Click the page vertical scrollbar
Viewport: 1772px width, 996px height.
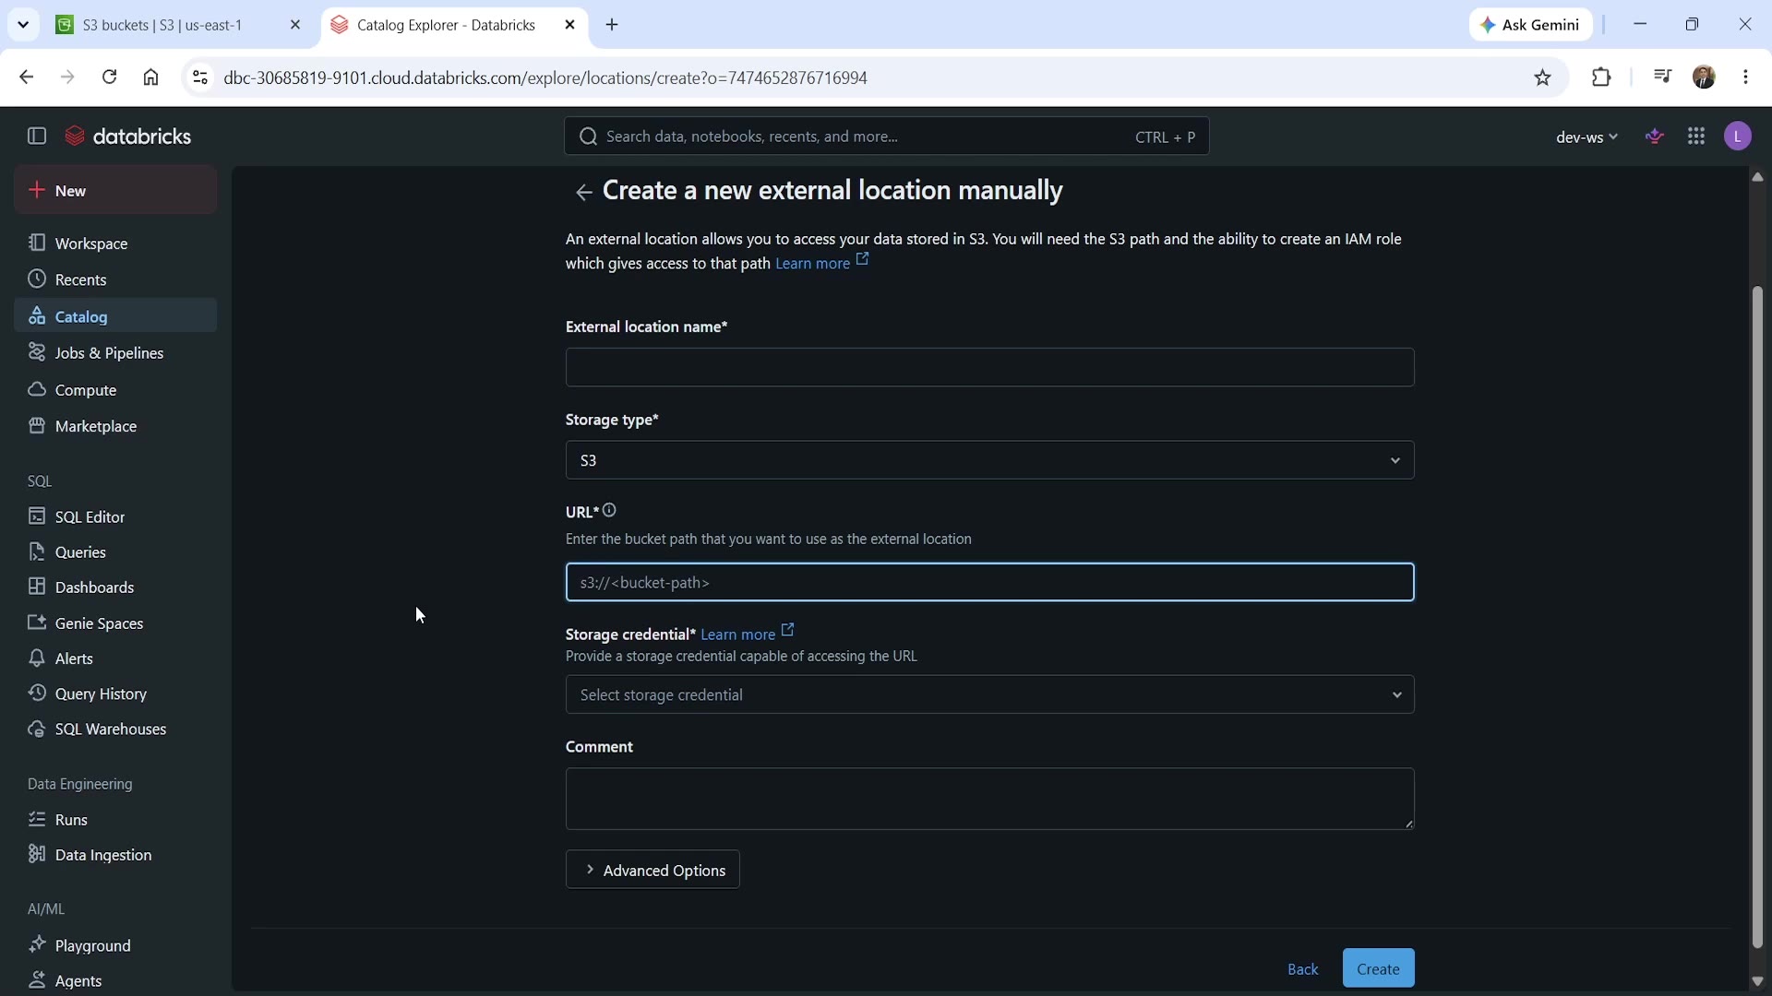(1757, 618)
